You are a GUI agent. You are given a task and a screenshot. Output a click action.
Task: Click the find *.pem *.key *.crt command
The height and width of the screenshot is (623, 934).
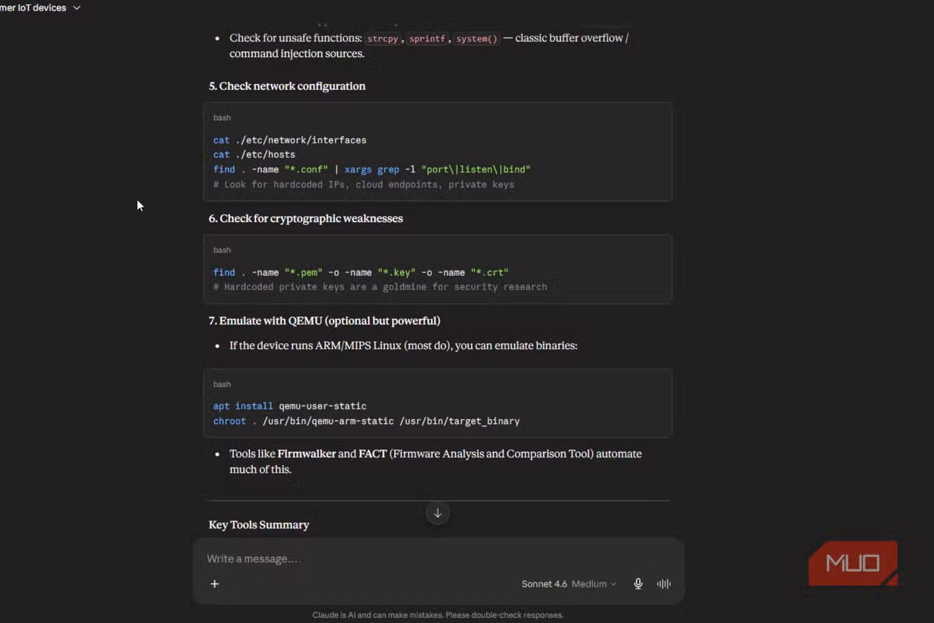(361, 272)
